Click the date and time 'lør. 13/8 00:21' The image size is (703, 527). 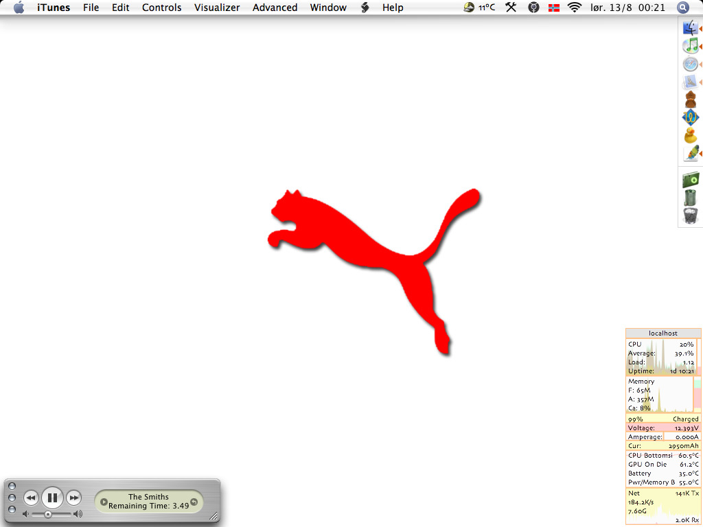click(x=627, y=8)
